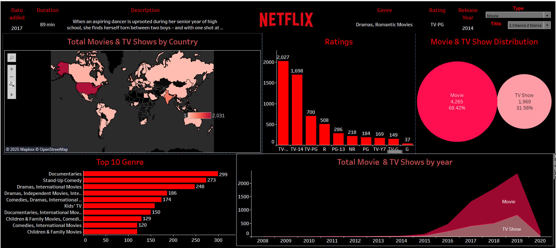Viewport: 556px width, 248px height.
Task: Click the Total Movies & TV Shows by Country title
Action: (133, 42)
